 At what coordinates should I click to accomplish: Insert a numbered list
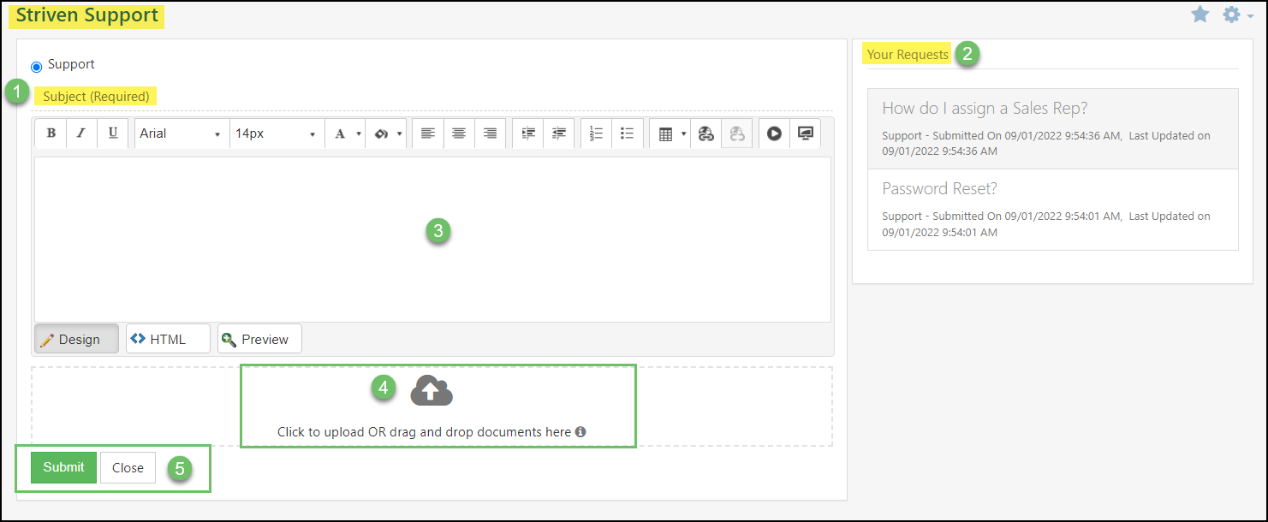tap(597, 133)
